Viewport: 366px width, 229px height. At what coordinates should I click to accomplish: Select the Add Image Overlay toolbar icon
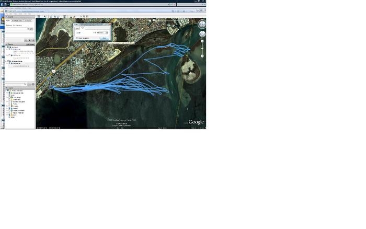(x=58, y=17)
